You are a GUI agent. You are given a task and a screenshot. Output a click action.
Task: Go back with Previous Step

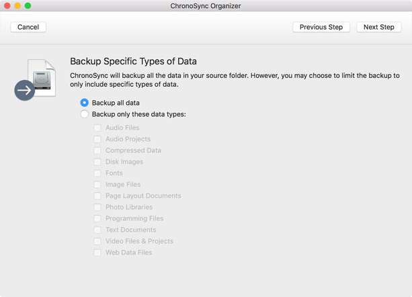coord(321,27)
